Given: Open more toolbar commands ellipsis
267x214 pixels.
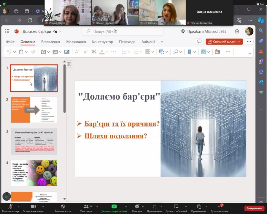Looking at the screenshot, I should click(228, 52).
